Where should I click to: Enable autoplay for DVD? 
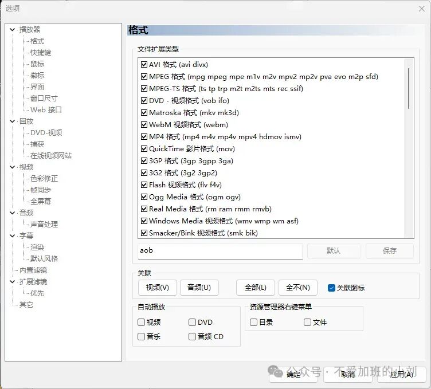coord(192,322)
